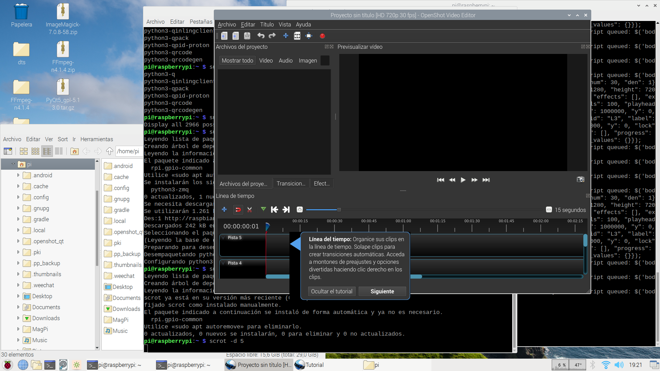Switch to the Transiciones tab
This screenshot has width=660, height=371.
pos(291,183)
